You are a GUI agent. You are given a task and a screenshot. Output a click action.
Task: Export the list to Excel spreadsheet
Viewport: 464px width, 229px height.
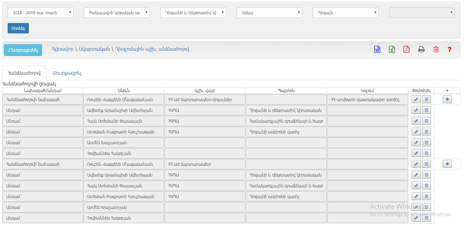tap(392, 49)
